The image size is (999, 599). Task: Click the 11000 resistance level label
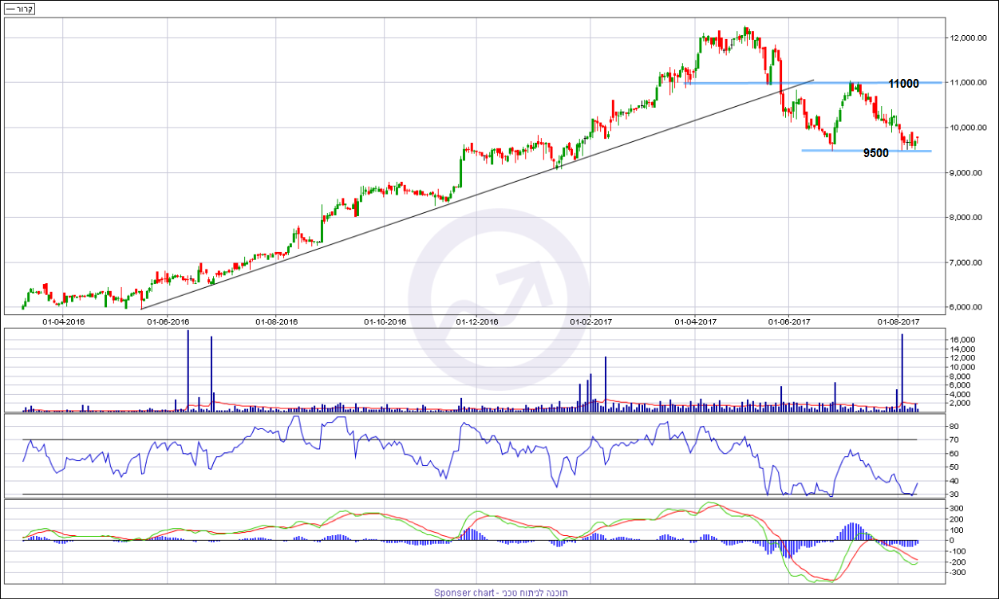click(x=903, y=84)
